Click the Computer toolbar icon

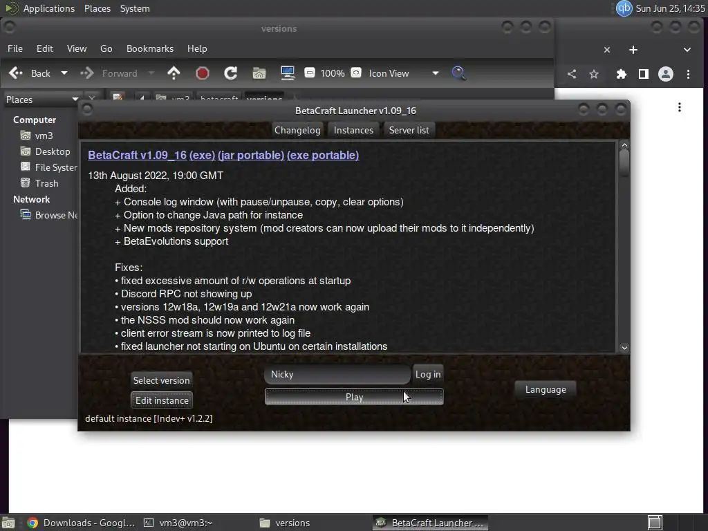(288, 73)
